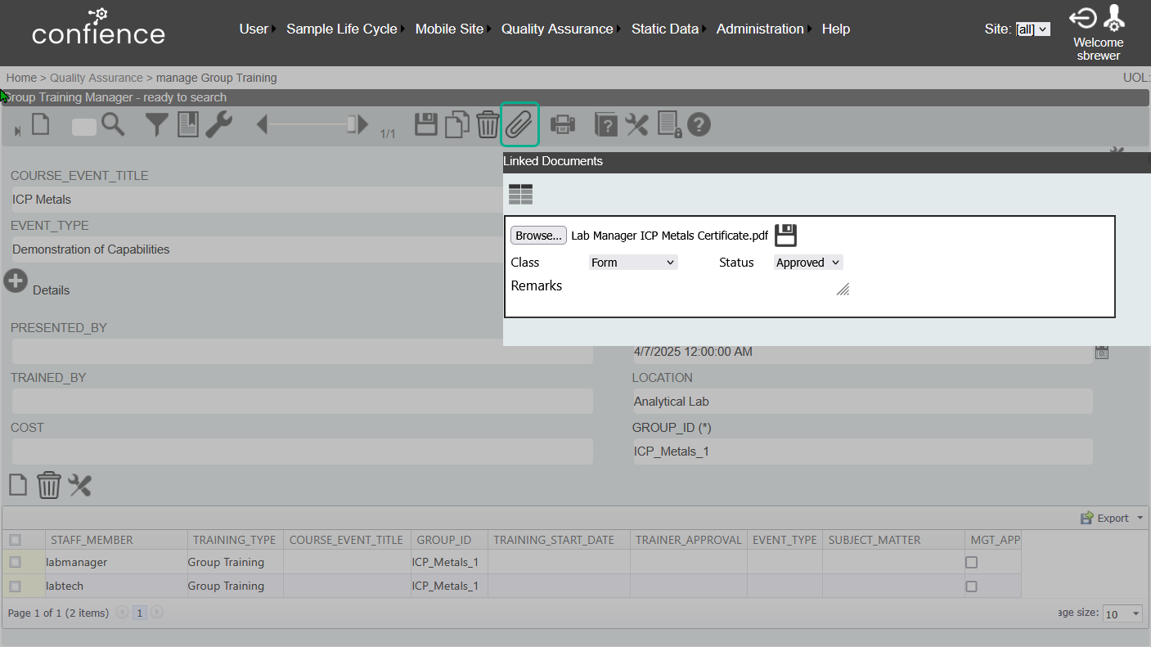1151x647 pixels.
Task: Add new staff row with page icon above grid
Action: (18, 485)
